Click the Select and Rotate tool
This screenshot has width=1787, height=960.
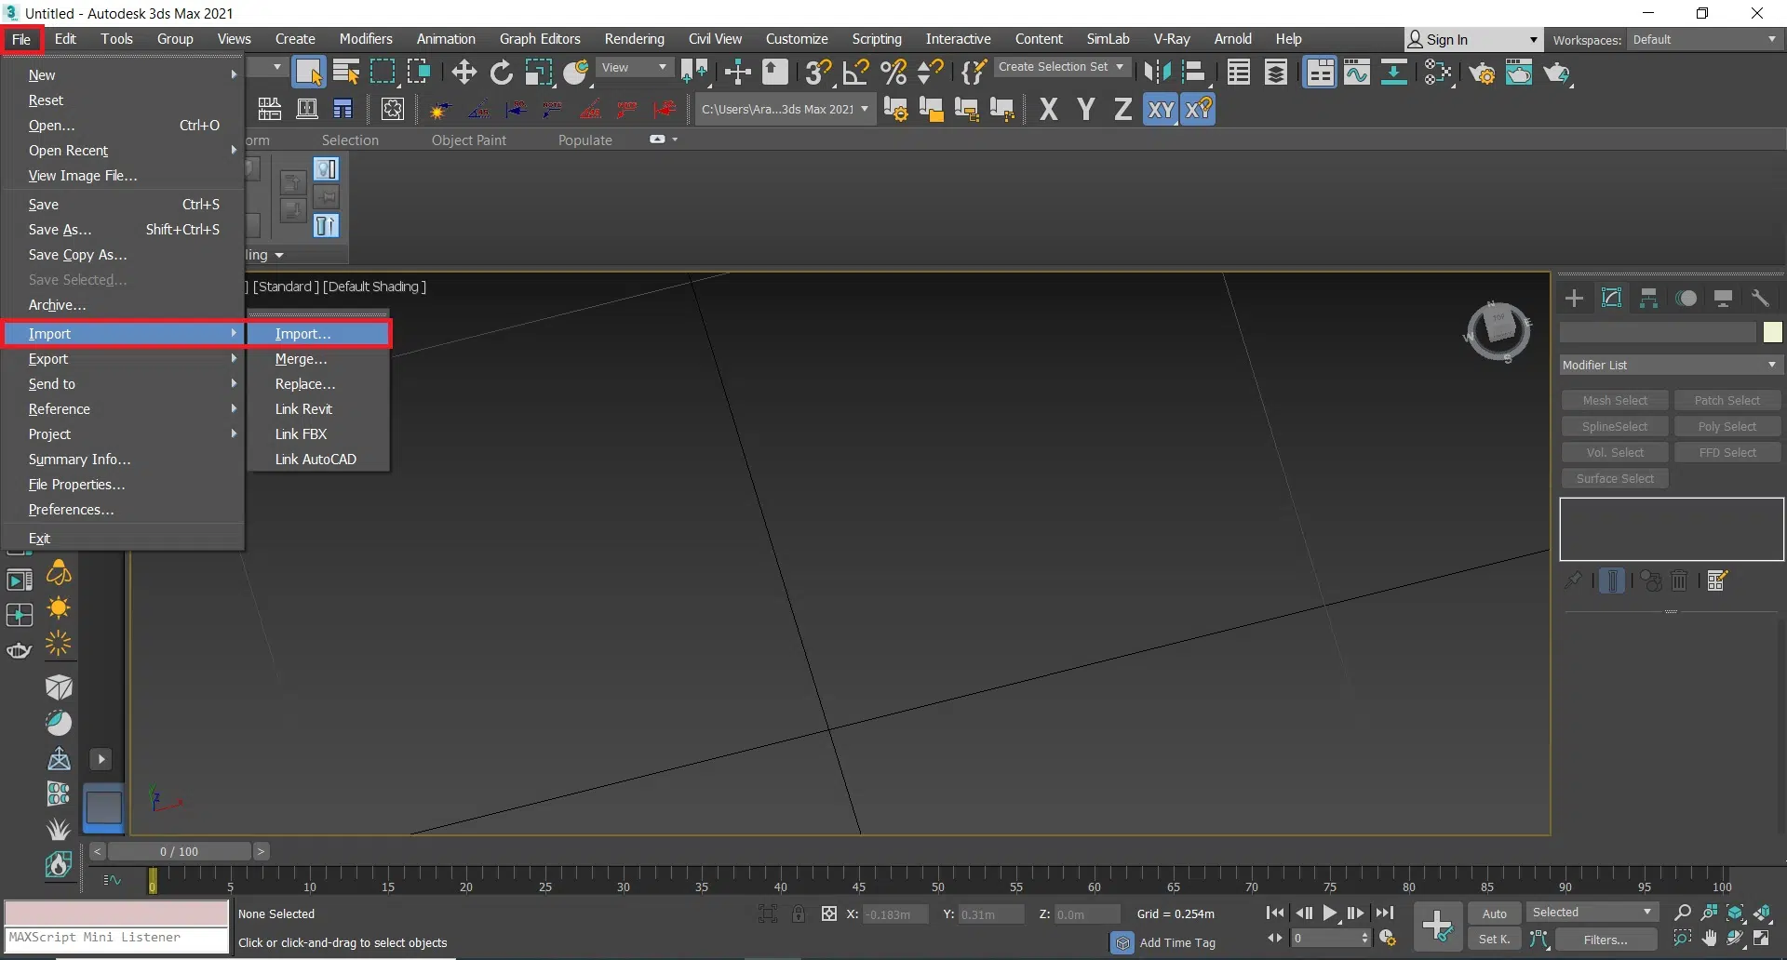(x=502, y=73)
